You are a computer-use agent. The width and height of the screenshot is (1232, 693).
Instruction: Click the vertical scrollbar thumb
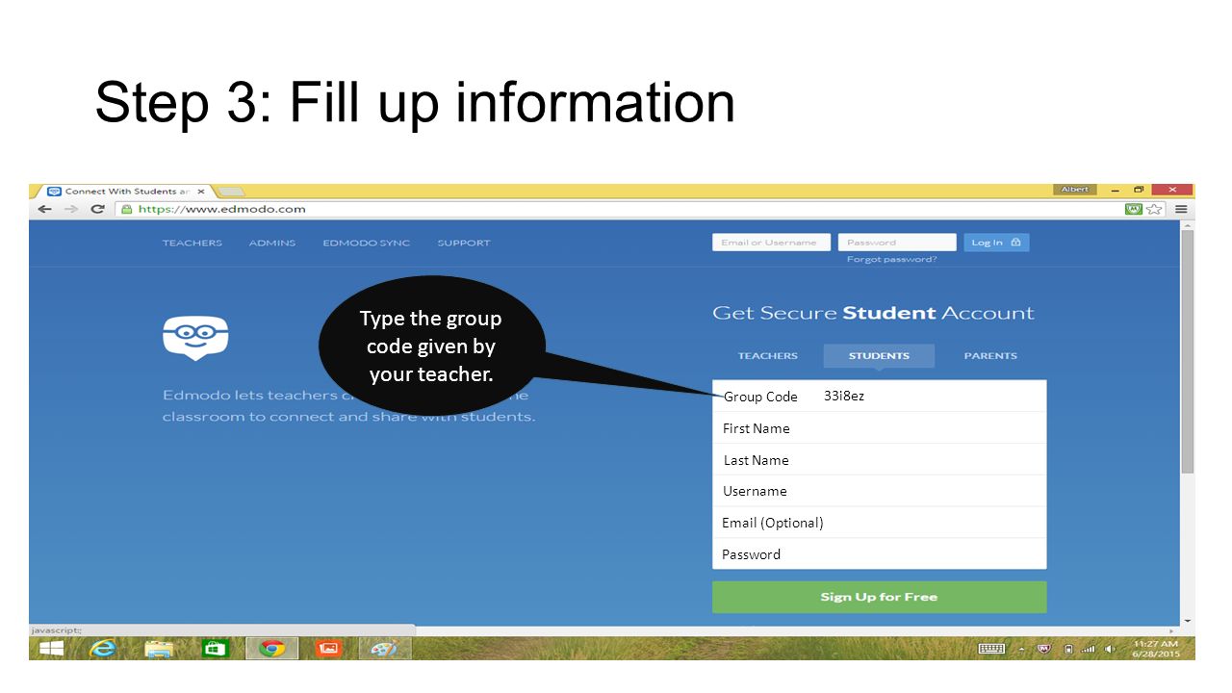(1187, 351)
